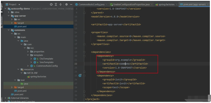Expand External Libraries node
211x103 pixels.
tap(6, 98)
